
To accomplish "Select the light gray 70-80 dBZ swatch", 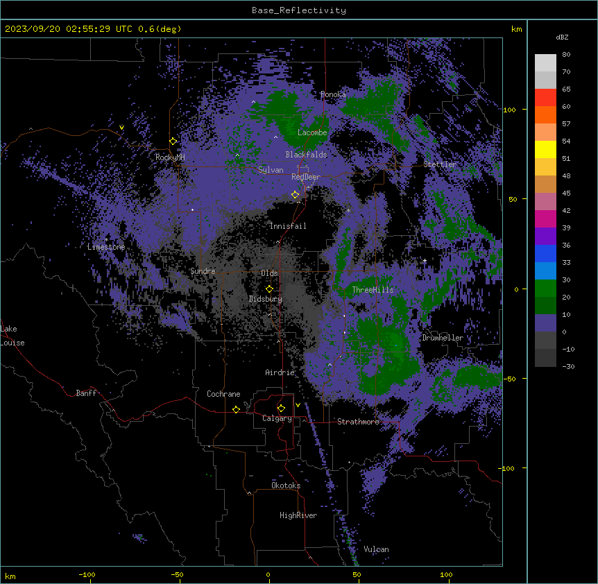I will tap(545, 63).
